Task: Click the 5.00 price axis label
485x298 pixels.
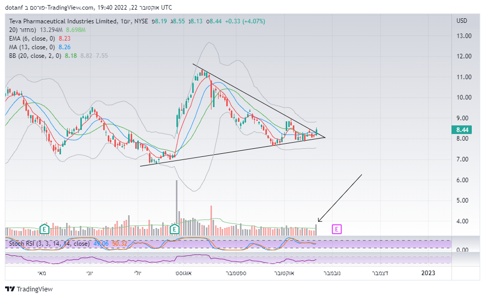Action: pos(463,201)
